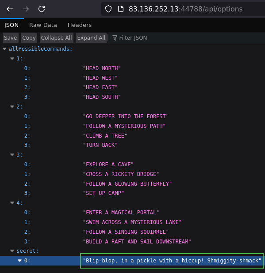Collapse the node labeled 3
The width and height of the screenshot is (265, 273).
pyautogui.click(x=12, y=155)
